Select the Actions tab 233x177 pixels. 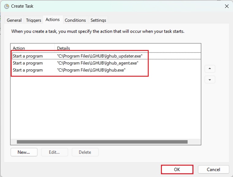coord(53,20)
